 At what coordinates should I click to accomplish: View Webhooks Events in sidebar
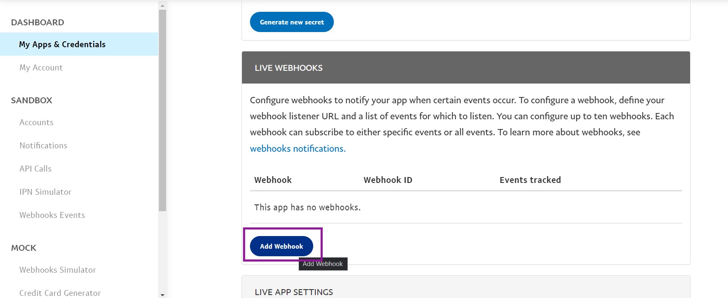52,215
